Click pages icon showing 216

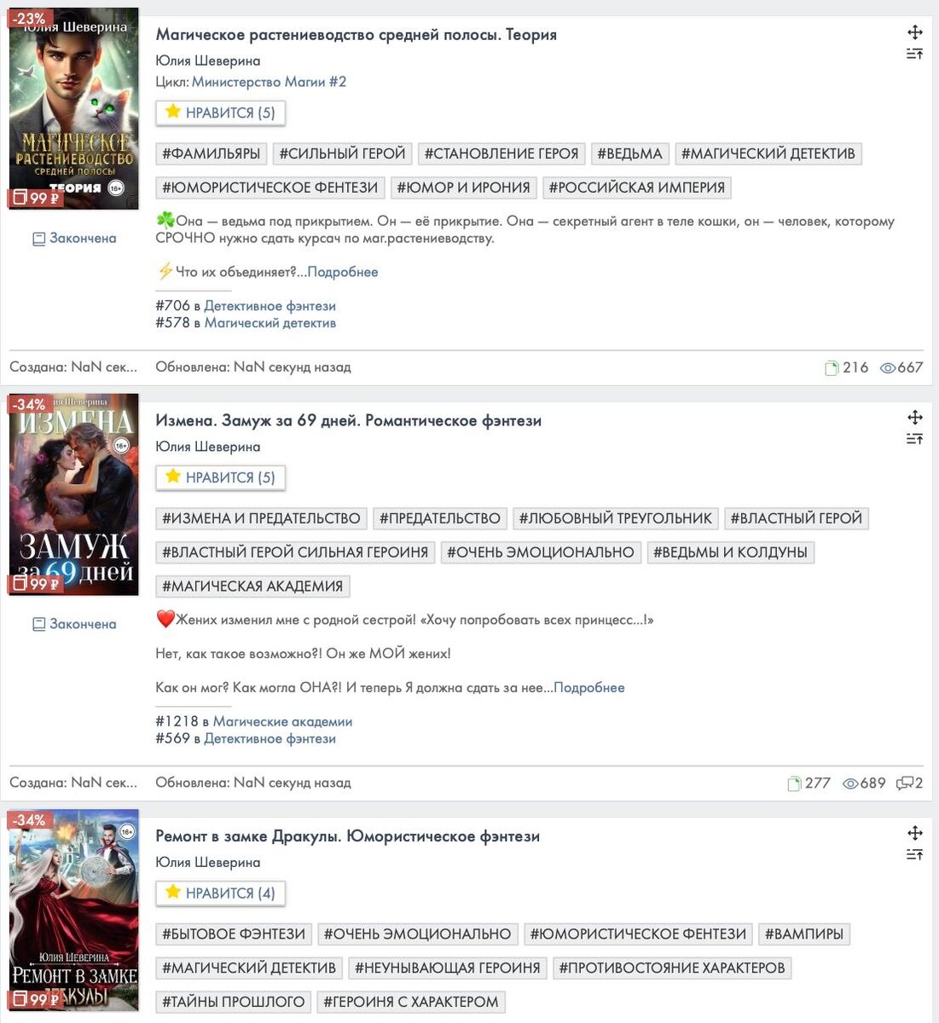tap(832, 368)
